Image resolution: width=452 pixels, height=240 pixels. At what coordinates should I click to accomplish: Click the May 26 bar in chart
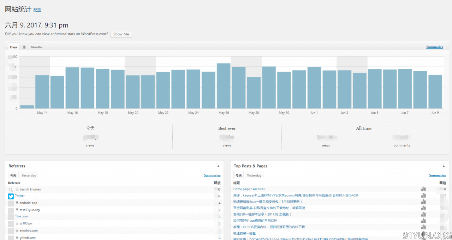click(224, 86)
